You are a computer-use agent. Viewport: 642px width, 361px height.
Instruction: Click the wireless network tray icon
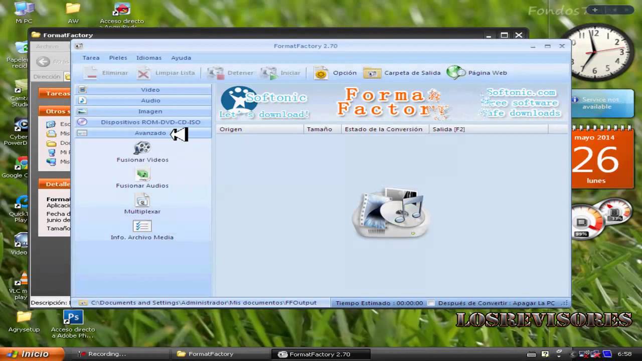tap(583, 354)
